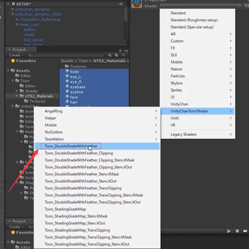
Task: Select Toon_ShadingGradeMap_TransClipping_StencilOut shader
Action: click(97, 244)
